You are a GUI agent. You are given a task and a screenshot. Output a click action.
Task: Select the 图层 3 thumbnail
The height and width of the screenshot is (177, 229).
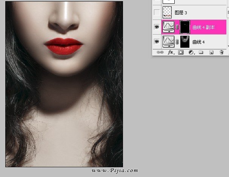(167, 12)
